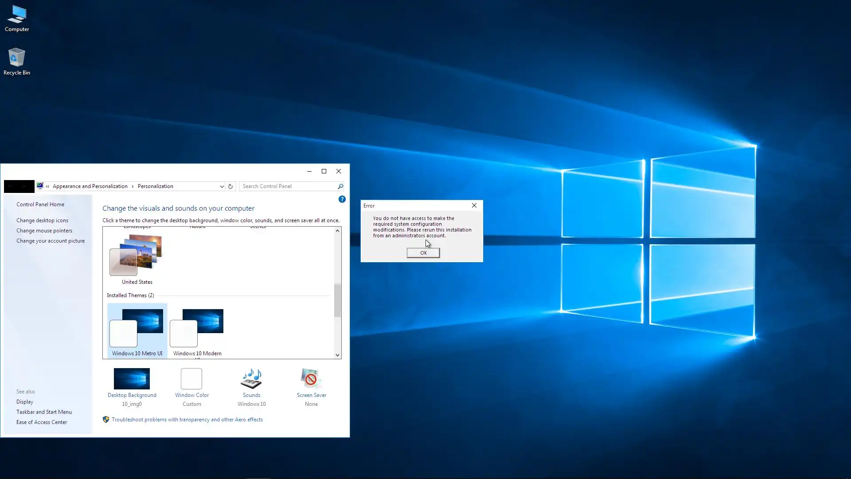Screen dimensions: 851x479
Task: Click the breadcrumb chevron before Personalization
Action: pos(133,186)
